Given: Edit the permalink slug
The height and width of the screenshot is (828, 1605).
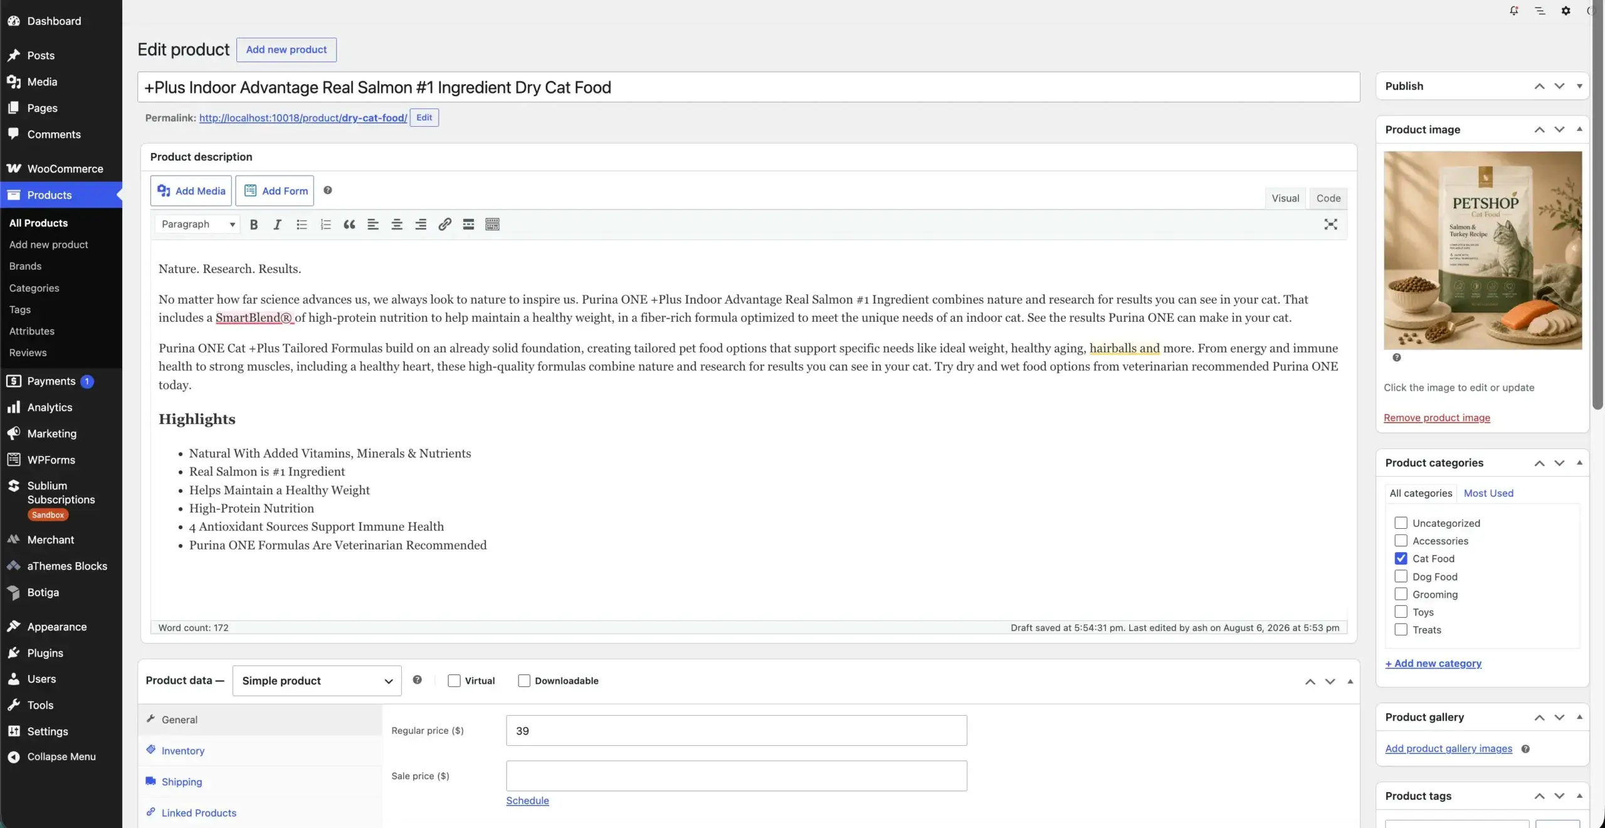Looking at the screenshot, I should 424,117.
